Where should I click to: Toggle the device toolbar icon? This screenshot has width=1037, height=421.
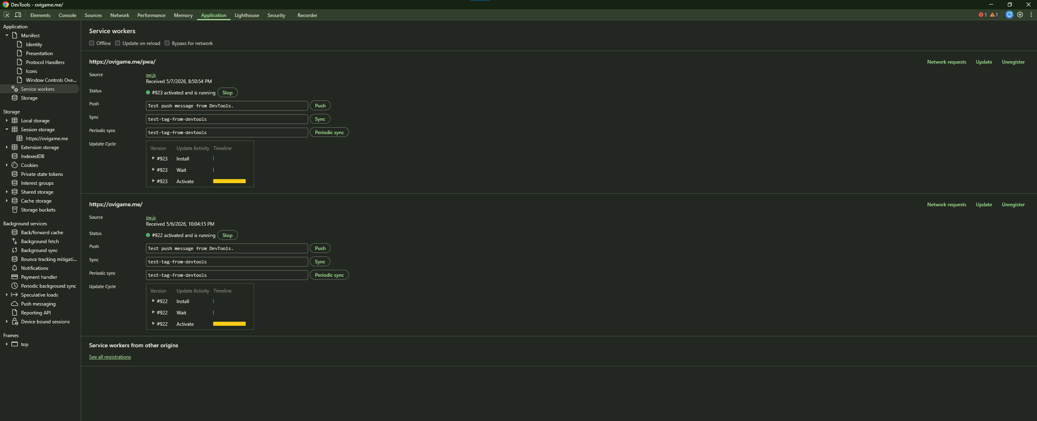tap(18, 15)
